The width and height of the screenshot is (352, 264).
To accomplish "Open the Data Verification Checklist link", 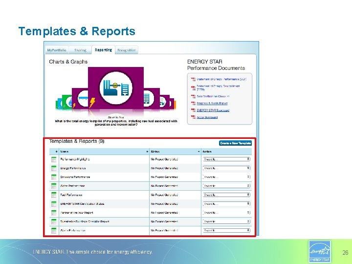I will [x=213, y=96].
